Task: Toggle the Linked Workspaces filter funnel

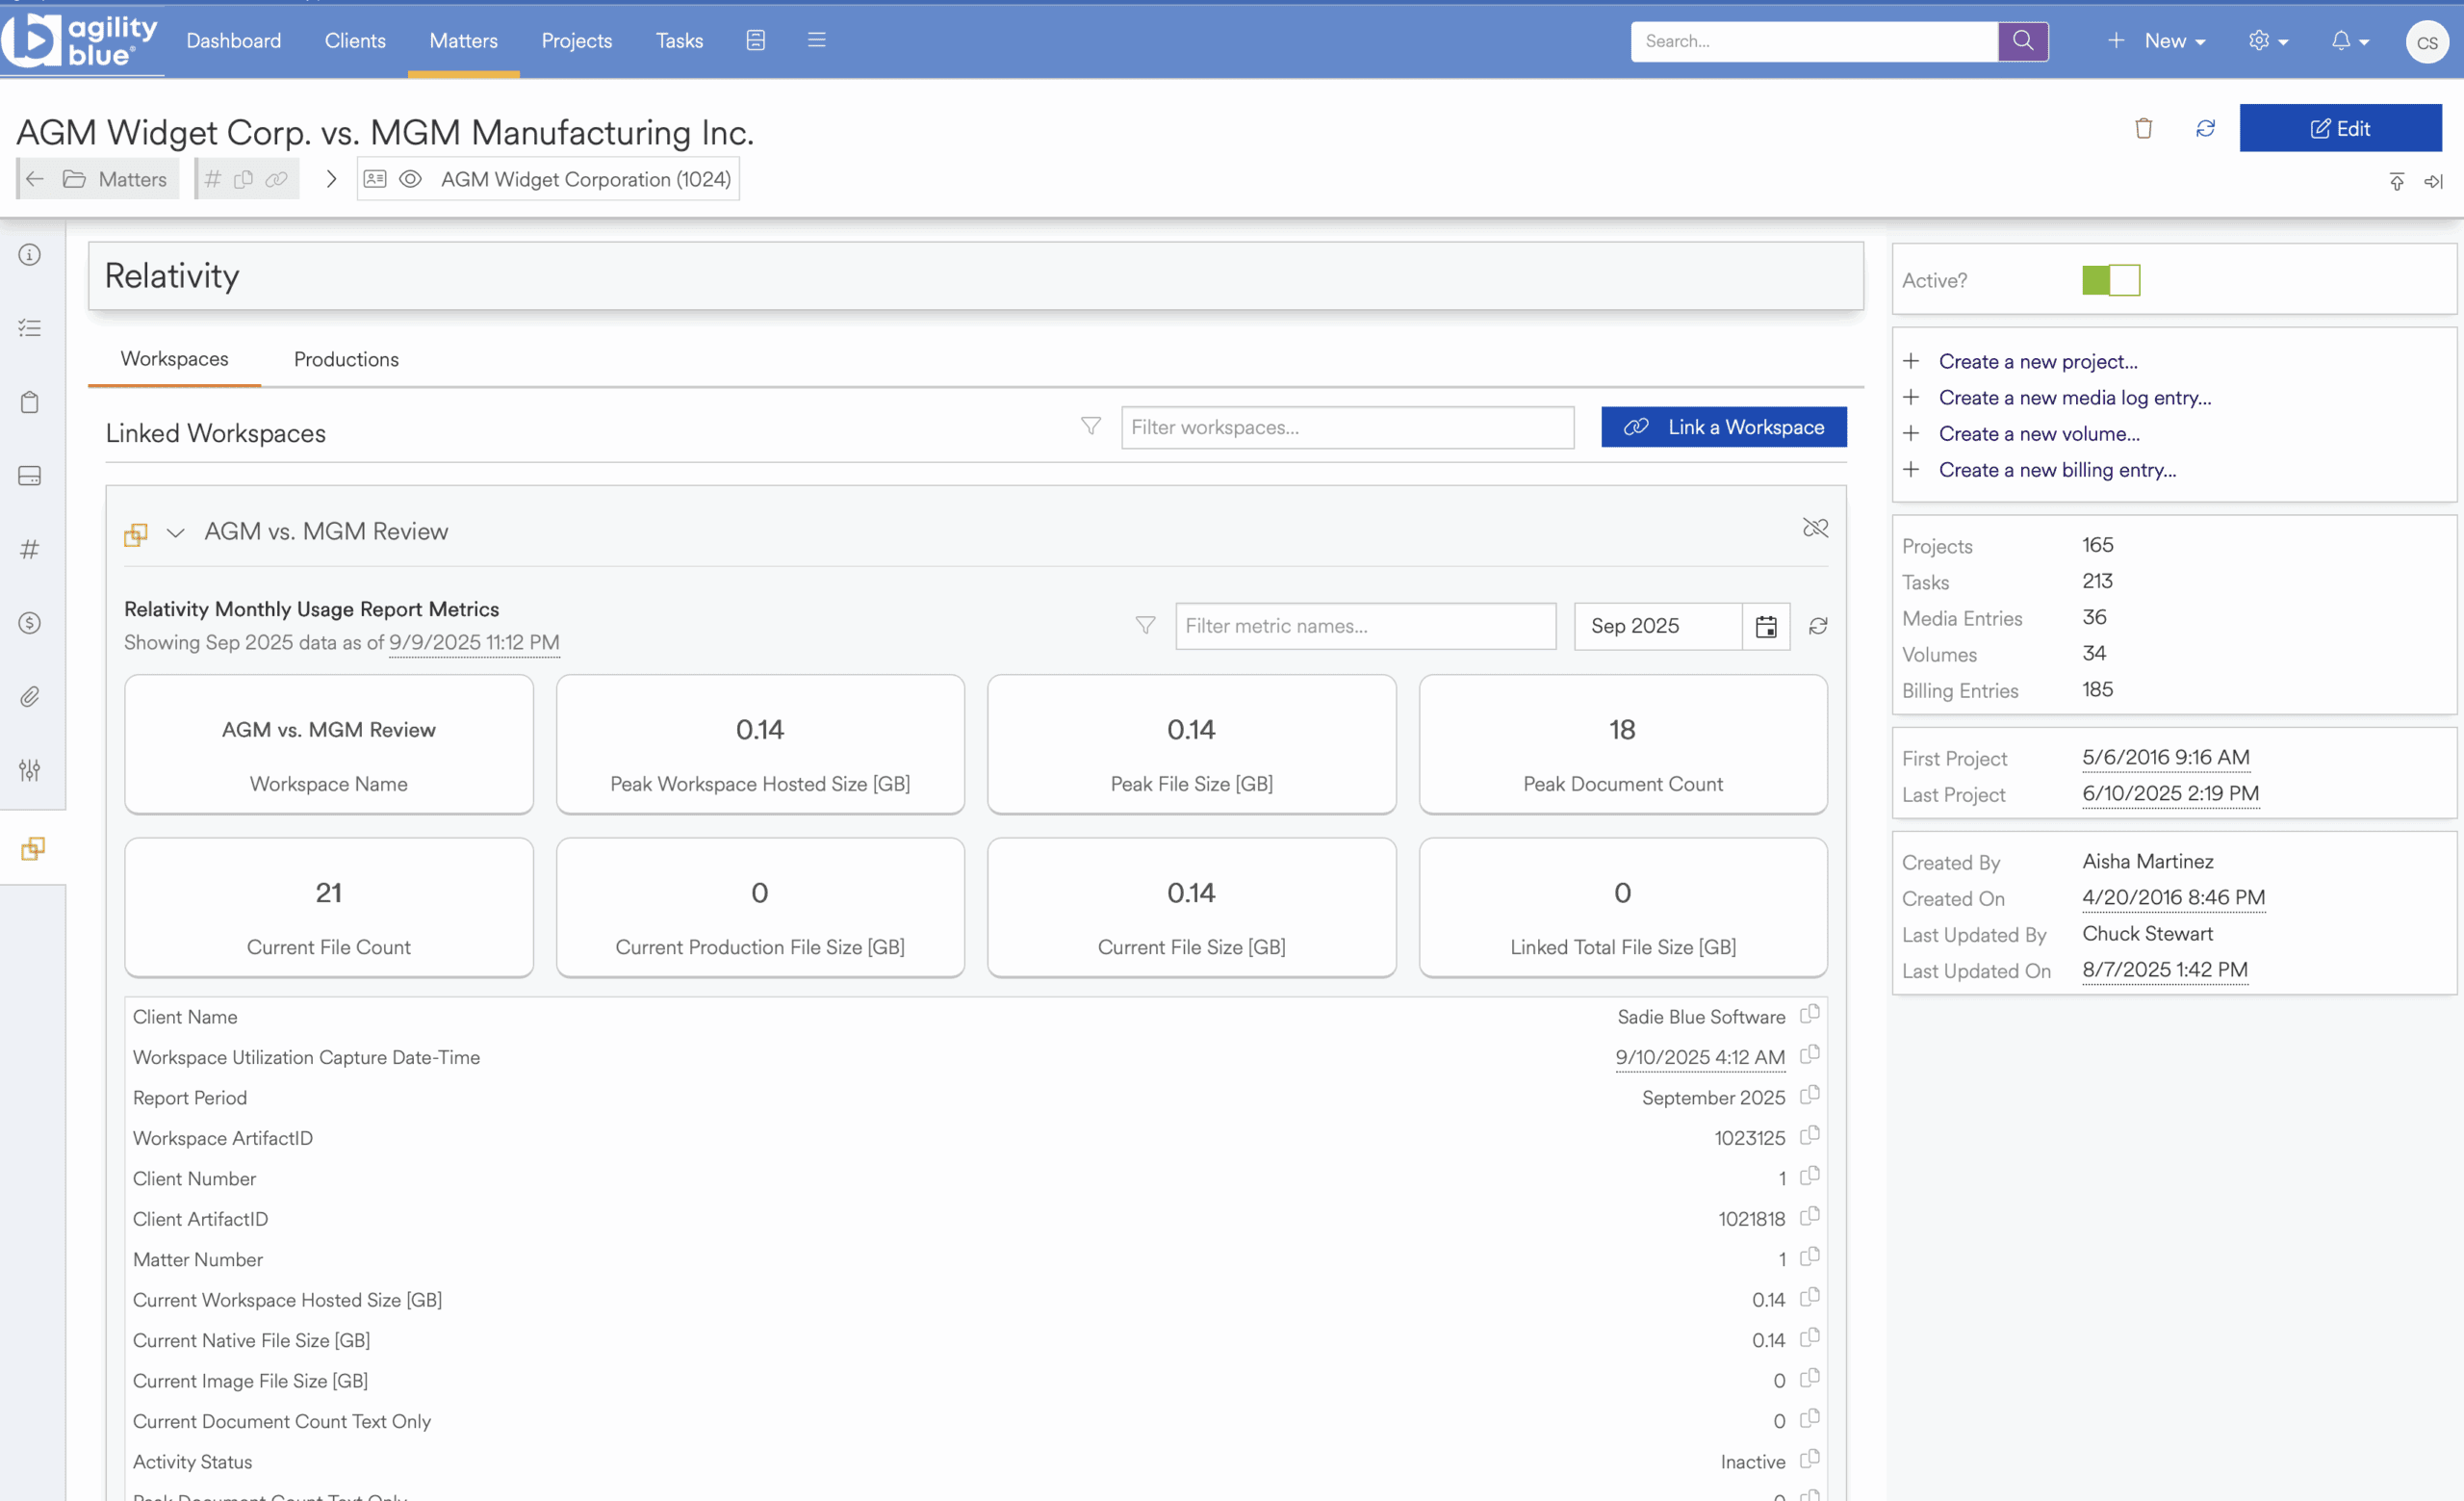Action: (1091, 427)
